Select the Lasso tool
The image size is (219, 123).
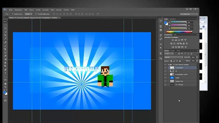[5, 28]
